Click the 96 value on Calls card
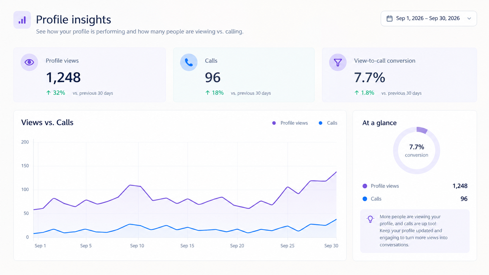Viewport: 489px width, 275px height. click(x=213, y=77)
